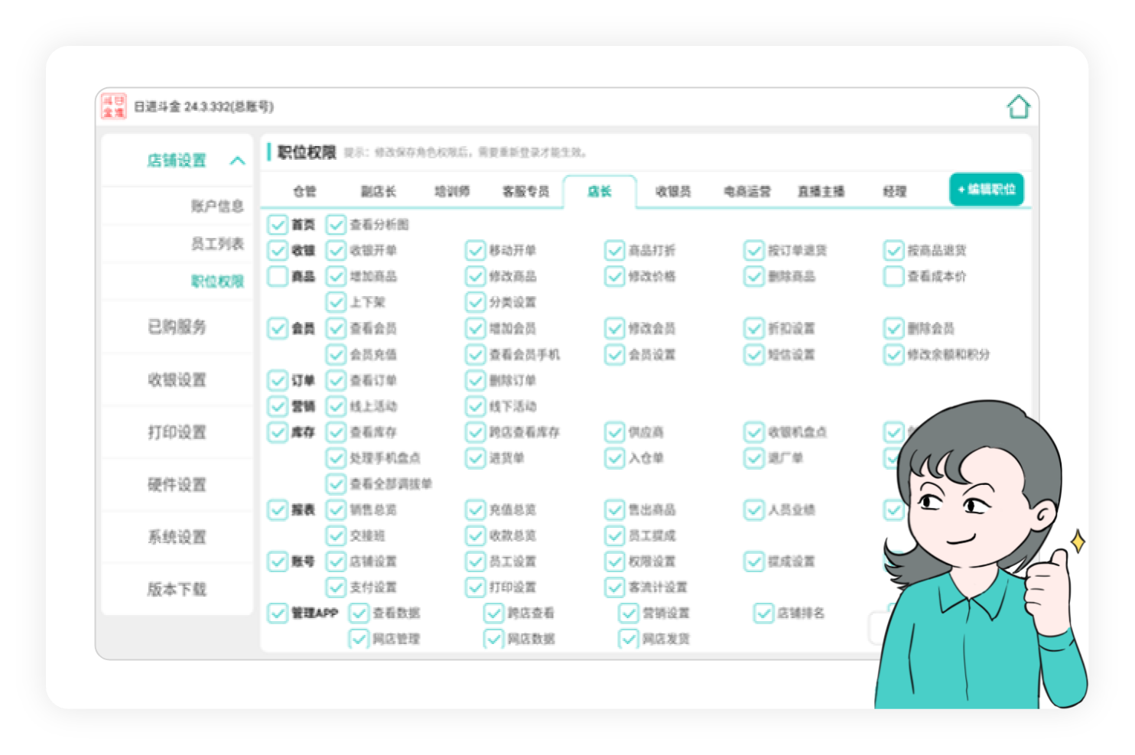The image size is (1135, 755).
Task: Uncheck 增加商品 permission
Action: tap(336, 277)
